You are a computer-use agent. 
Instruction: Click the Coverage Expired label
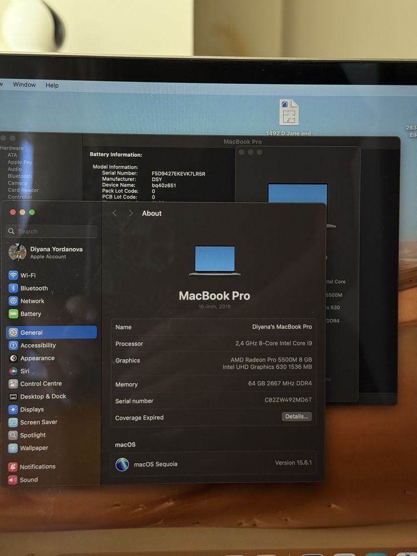(x=140, y=418)
